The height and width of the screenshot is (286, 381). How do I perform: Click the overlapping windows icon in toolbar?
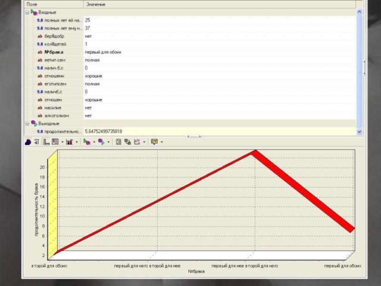pyautogui.click(x=128, y=142)
